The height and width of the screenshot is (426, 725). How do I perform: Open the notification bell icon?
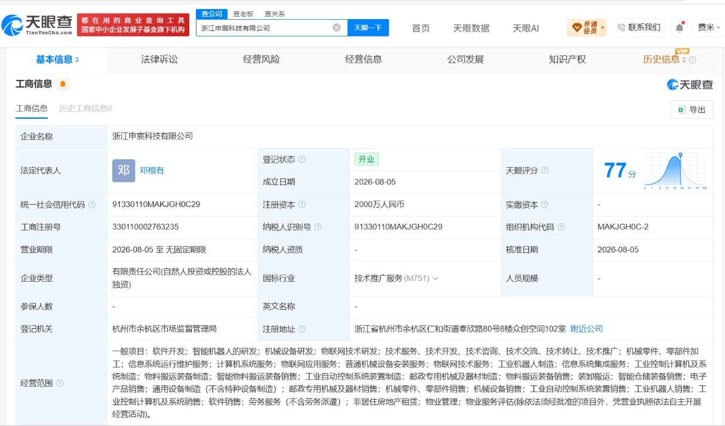[x=680, y=27]
